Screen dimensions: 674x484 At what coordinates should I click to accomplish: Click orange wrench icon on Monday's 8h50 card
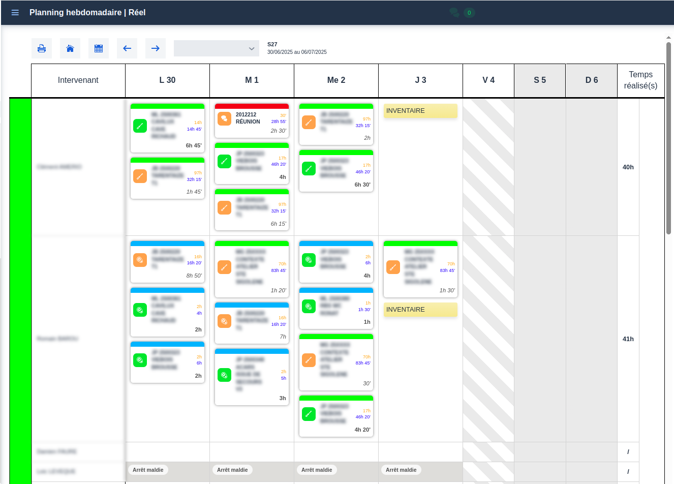[x=140, y=261]
